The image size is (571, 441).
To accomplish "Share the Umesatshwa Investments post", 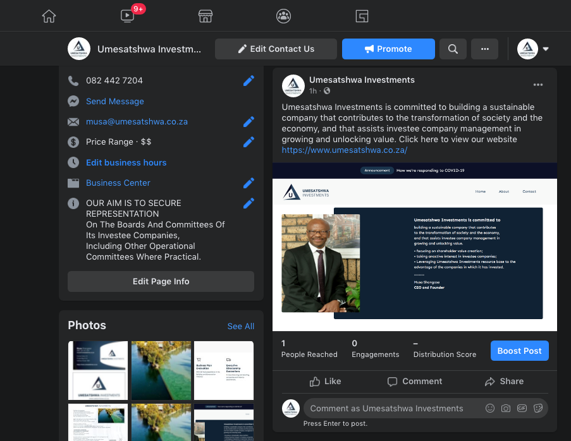I will point(504,382).
